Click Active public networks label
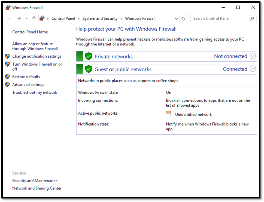Screen dimensions: 264x202 pos(98,113)
